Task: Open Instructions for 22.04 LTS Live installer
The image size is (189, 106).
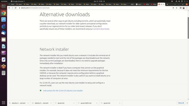Action: click(63, 91)
